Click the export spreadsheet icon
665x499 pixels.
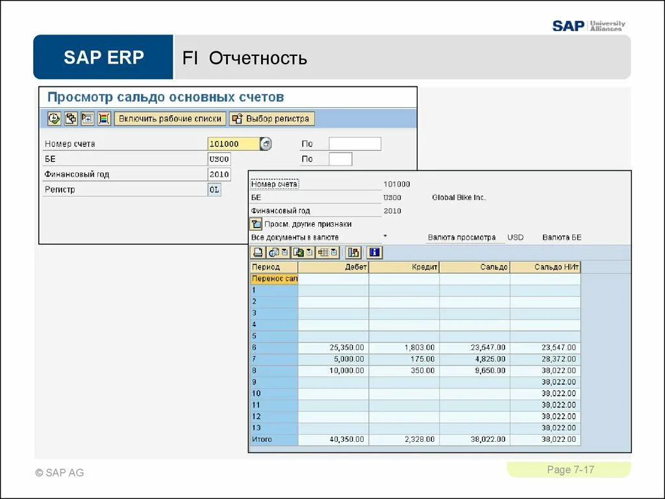click(299, 253)
